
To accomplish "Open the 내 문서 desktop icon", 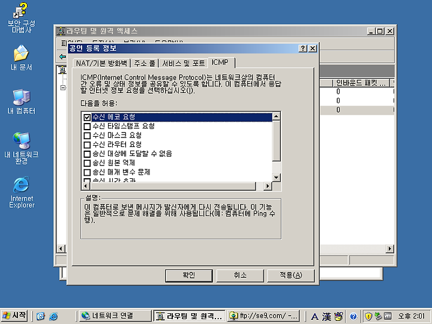I will click(21, 58).
